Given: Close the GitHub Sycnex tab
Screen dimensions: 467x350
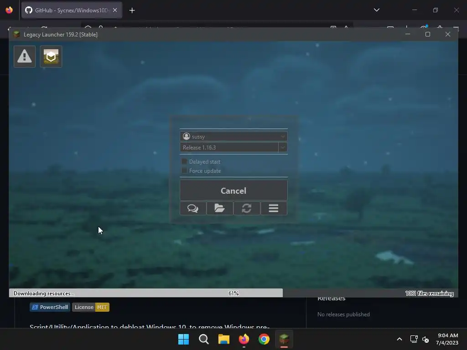Looking at the screenshot, I should pyautogui.click(x=115, y=10).
